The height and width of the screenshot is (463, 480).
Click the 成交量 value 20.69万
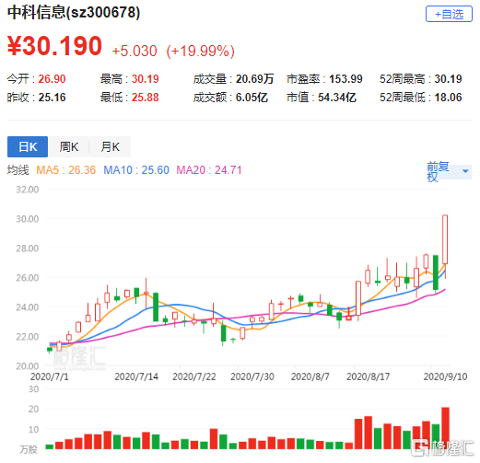tap(254, 79)
